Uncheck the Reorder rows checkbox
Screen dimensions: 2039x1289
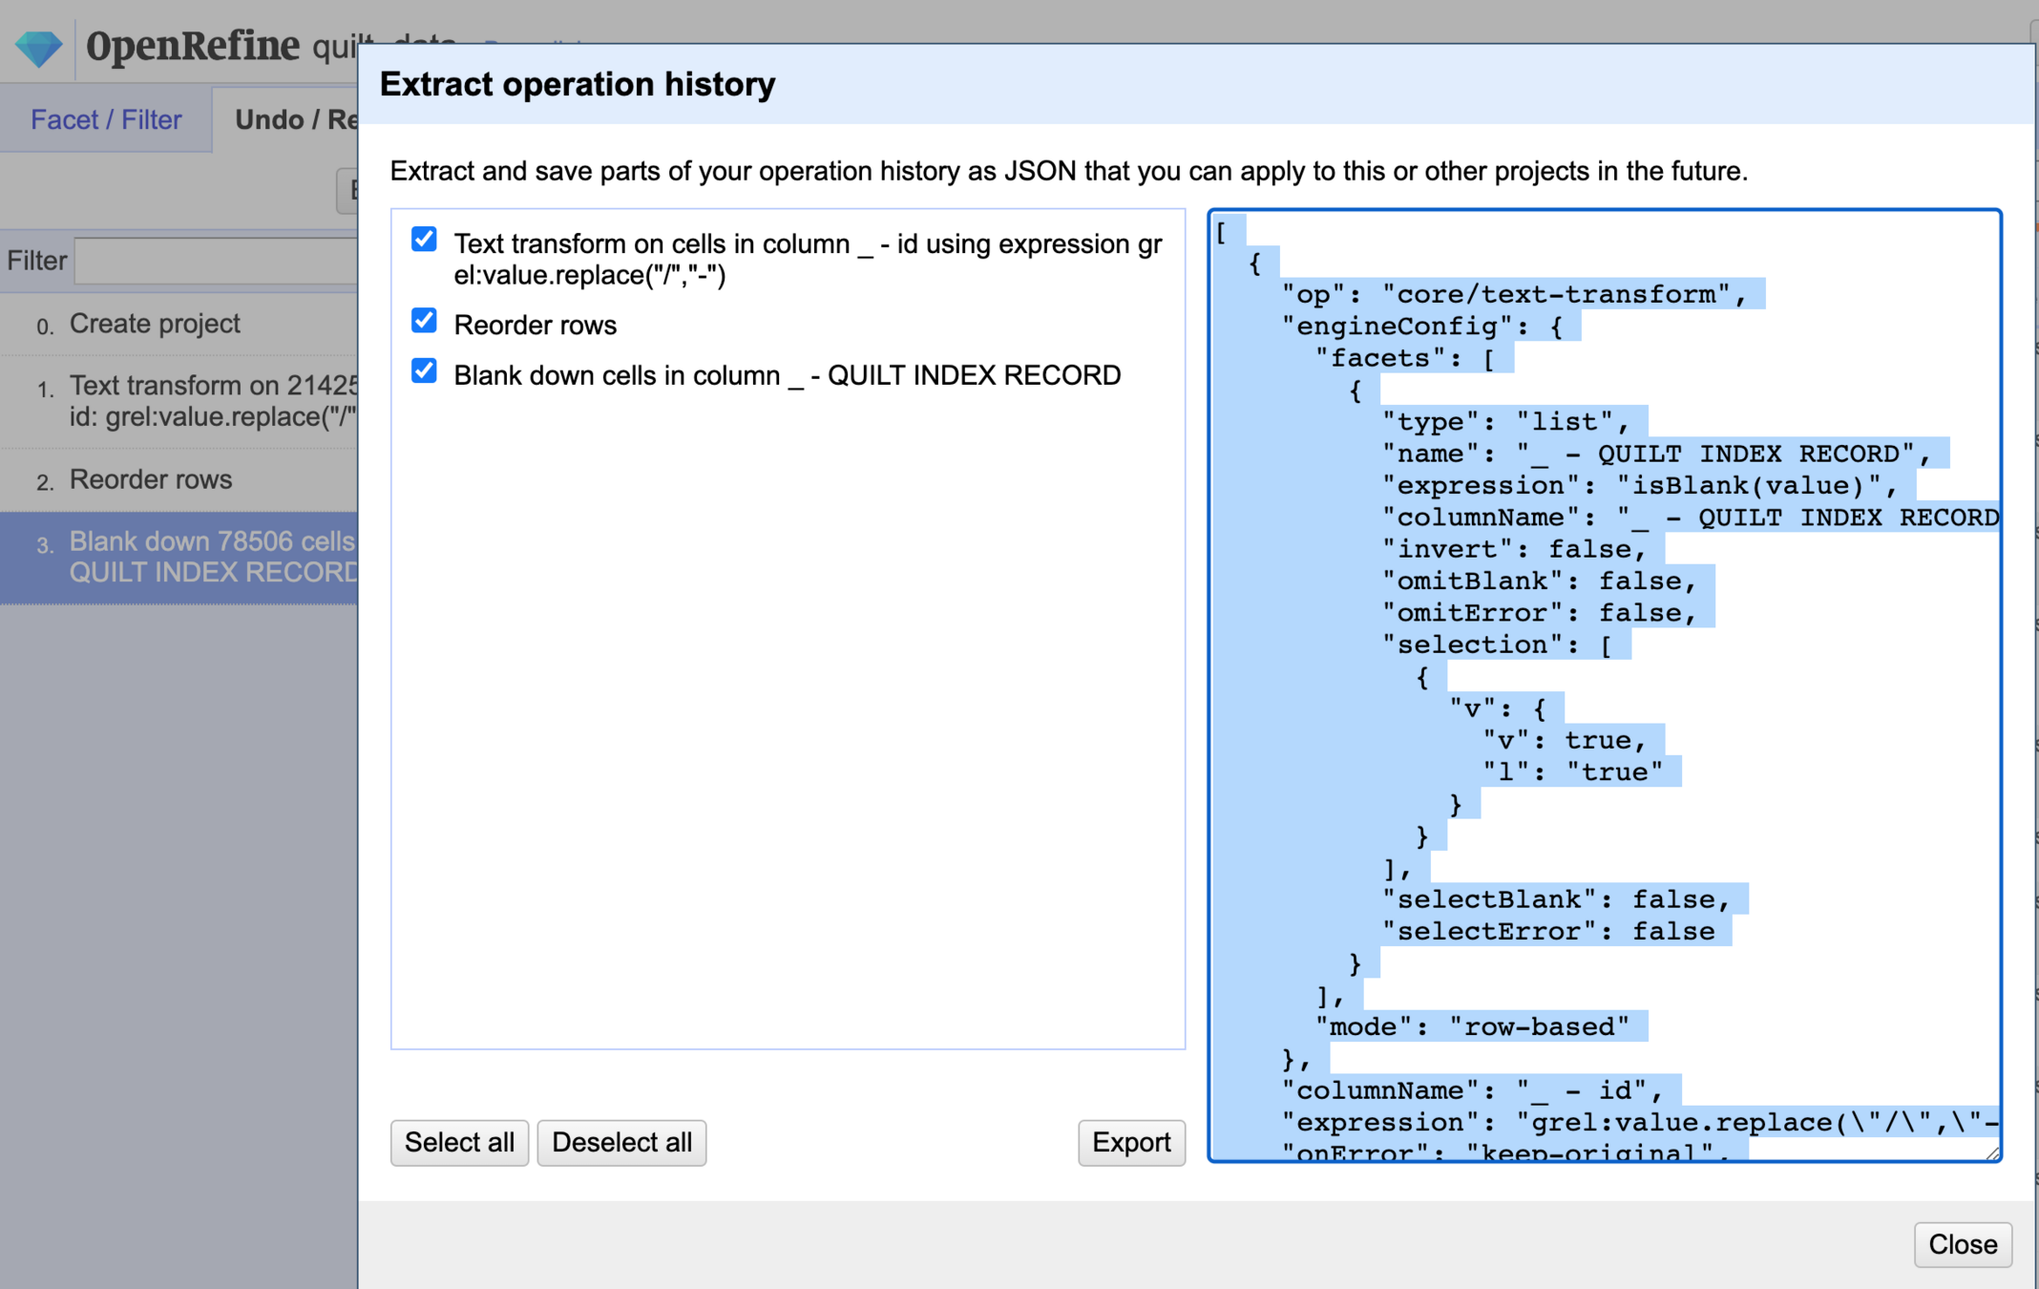pyautogui.click(x=424, y=321)
